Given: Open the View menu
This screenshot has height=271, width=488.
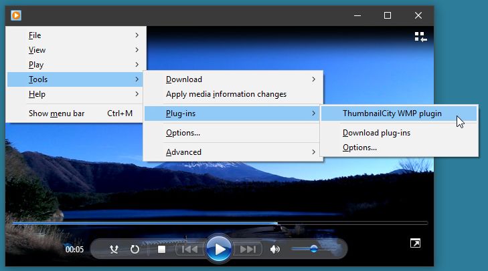Looking at the screenshot, I should (76, 50).
